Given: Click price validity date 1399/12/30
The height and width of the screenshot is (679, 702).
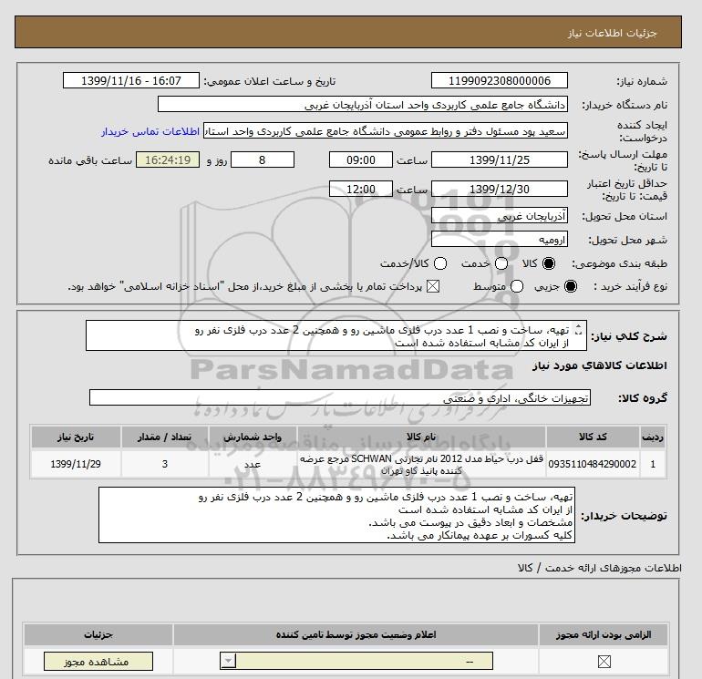Looking at the screenshot, I should (x=500, y=189).
